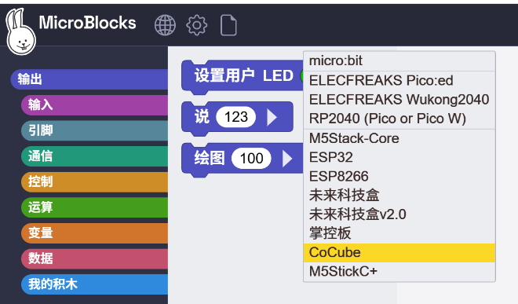Expand the 说 block arrow
Screen dimensions: 518x304
coord(272,117)
